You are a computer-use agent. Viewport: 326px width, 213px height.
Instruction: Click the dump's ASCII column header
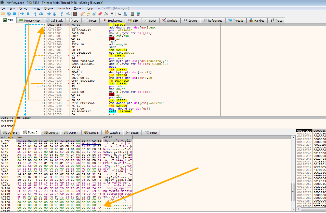117,137
